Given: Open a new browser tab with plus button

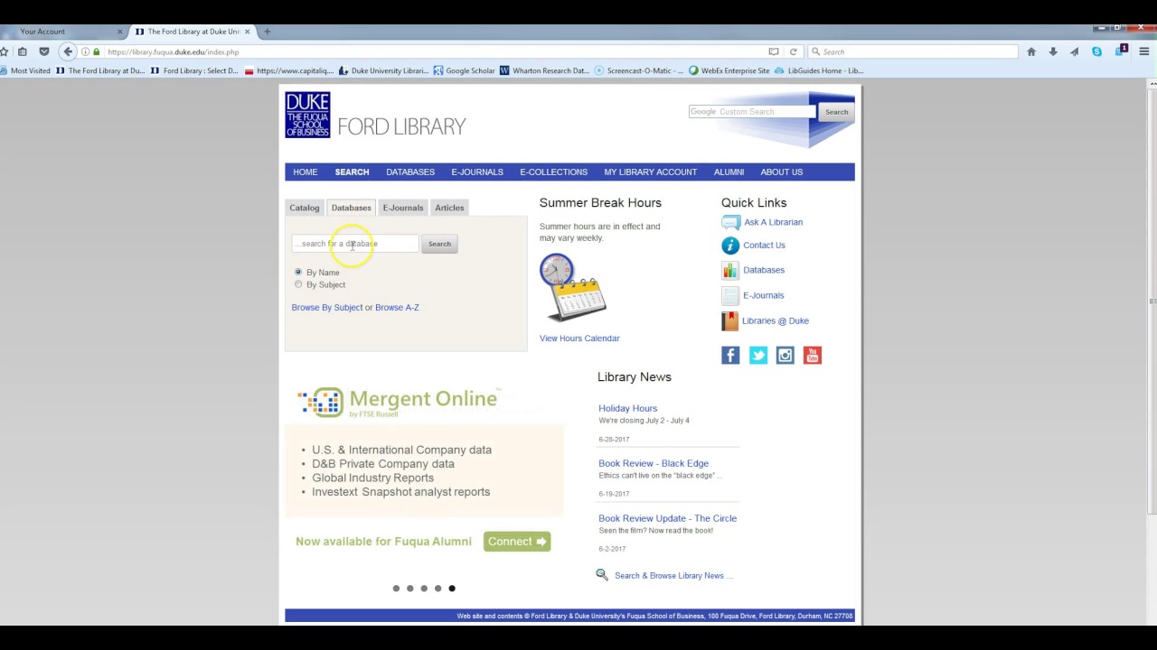Looking at the screenshot, I should point(267,32).
